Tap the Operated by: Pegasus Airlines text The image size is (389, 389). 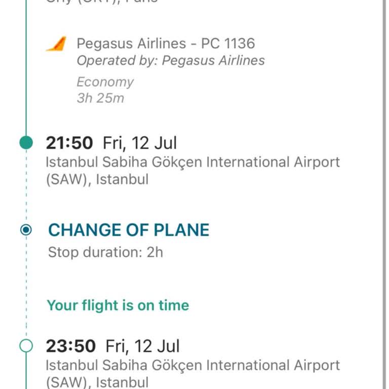(171, 61)
